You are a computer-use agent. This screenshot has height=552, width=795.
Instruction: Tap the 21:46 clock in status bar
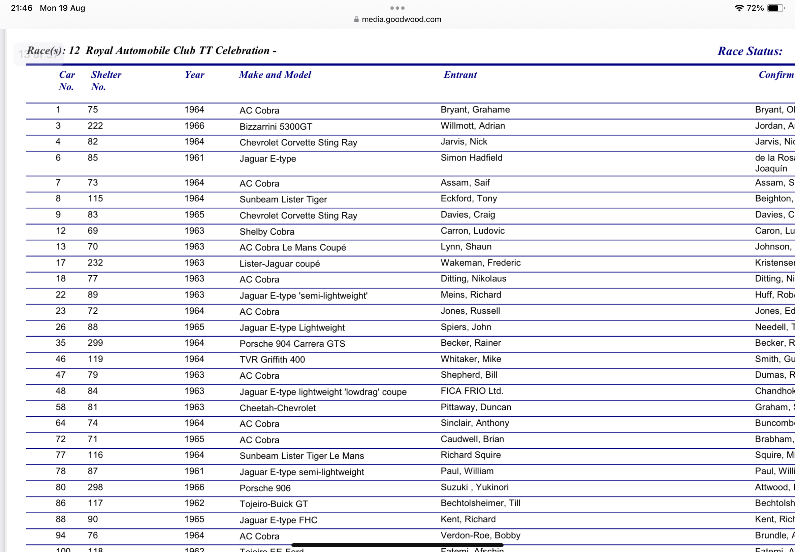point(22,8)
